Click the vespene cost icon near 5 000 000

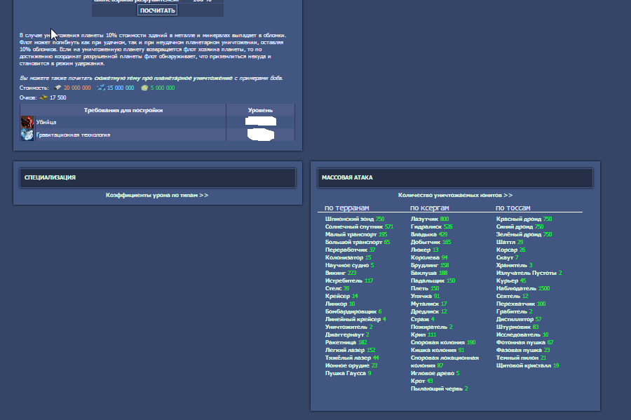pos(144,88)
